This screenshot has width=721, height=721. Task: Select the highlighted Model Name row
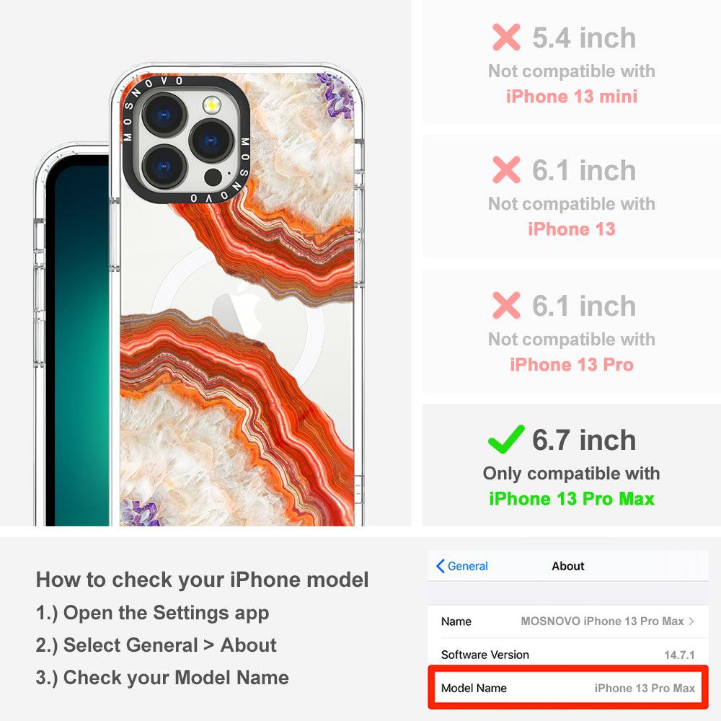coord(568,688)
